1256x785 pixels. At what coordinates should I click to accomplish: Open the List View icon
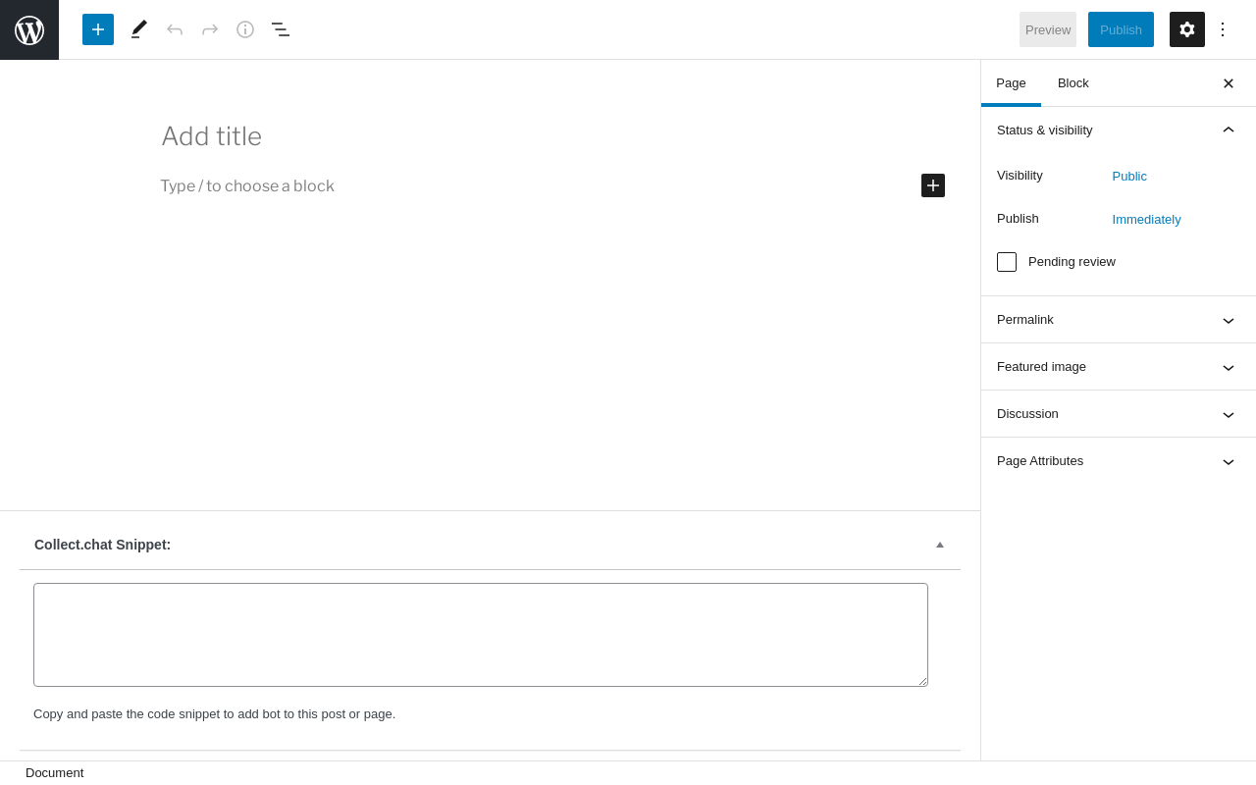281,29
